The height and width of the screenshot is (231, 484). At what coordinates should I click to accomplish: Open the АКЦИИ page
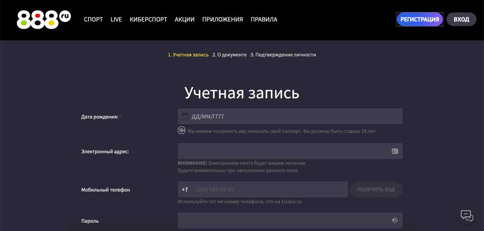[185, 20]
